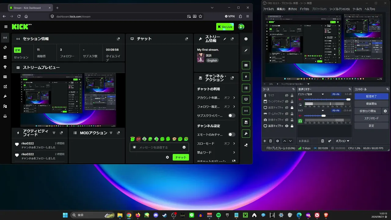Mute デスクトップ音声 with speaker icon

300,99
